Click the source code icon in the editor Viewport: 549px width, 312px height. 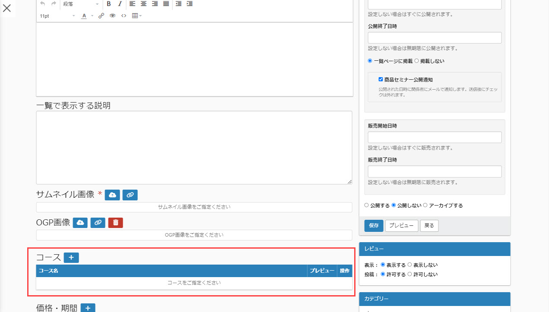click(x=124, y=16)
